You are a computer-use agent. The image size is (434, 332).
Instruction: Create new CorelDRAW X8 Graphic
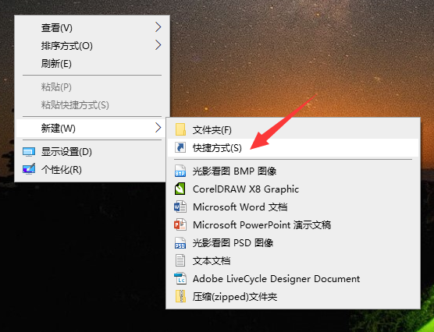(293, 189)
